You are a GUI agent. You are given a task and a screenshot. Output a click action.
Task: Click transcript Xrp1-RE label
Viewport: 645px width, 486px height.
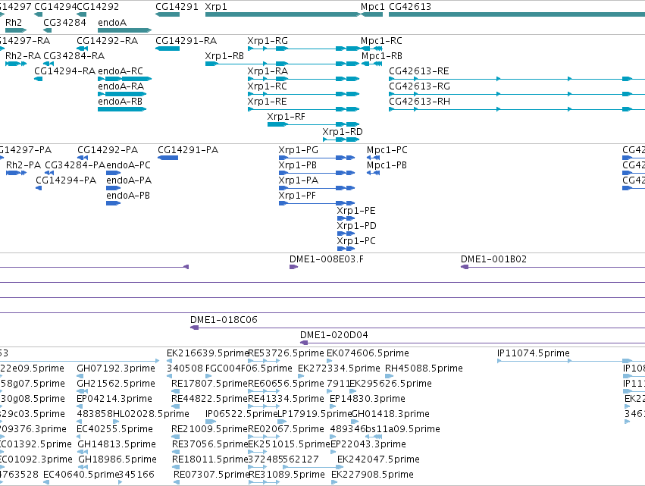coord(267,102)
